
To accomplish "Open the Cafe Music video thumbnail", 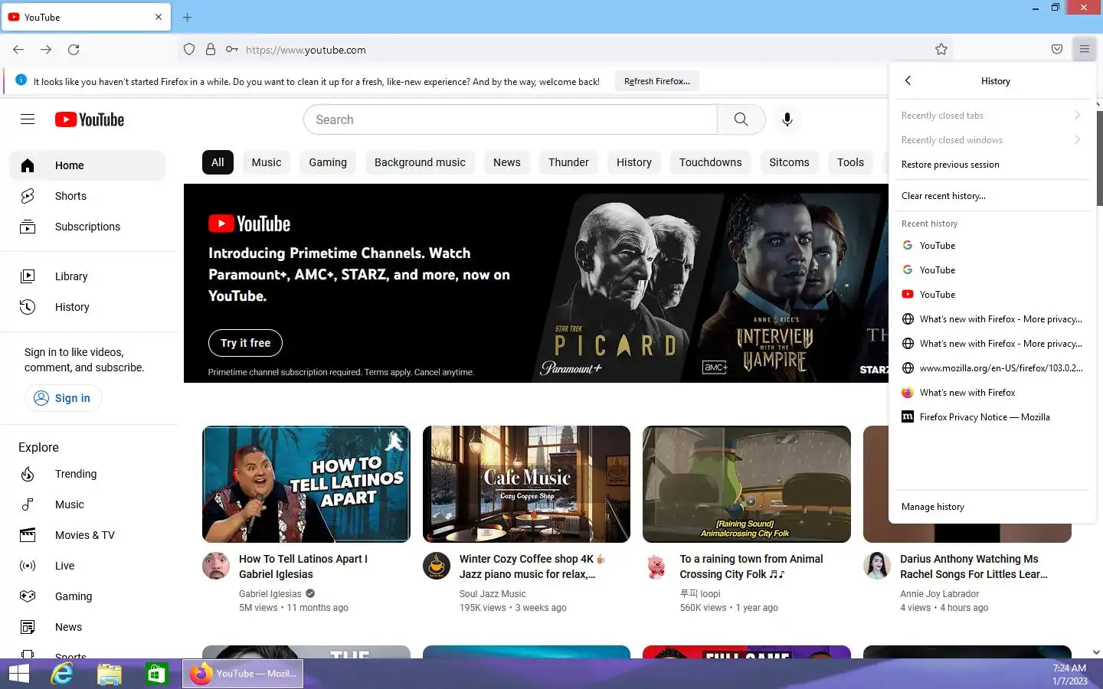I will (527, 484).
